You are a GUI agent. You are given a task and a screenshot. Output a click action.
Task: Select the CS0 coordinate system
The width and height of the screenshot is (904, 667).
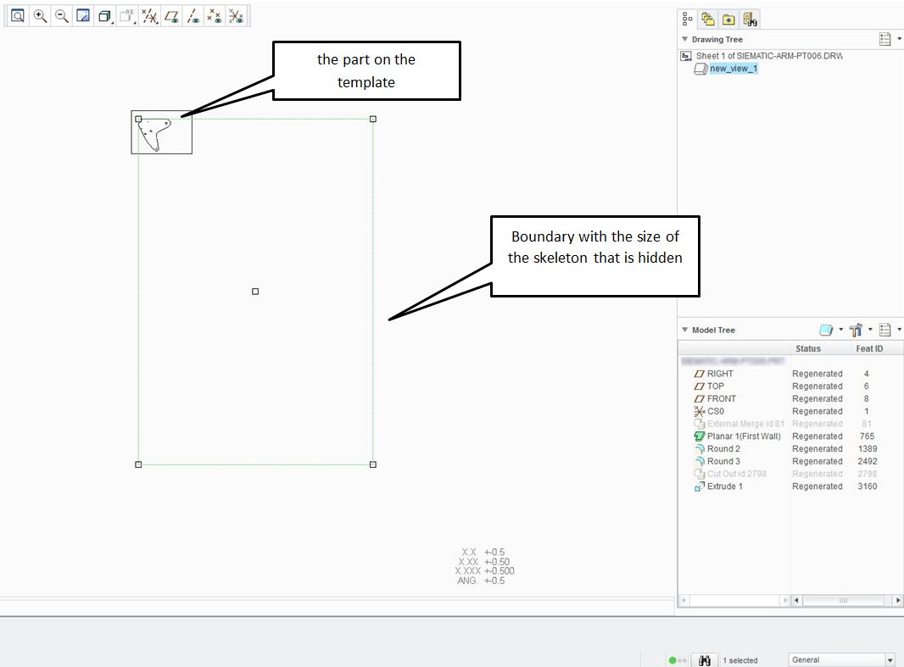click(716, 411)
